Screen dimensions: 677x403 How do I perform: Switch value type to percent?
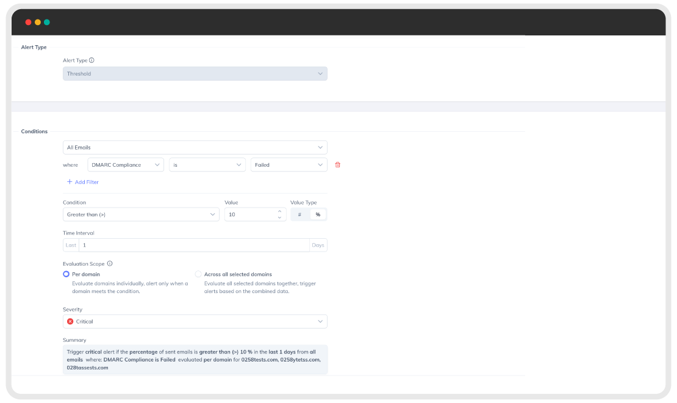tap(318, 214)
